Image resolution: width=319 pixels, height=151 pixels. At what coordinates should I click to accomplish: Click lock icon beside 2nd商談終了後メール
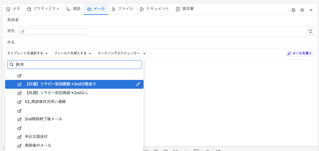coord(19,119)
